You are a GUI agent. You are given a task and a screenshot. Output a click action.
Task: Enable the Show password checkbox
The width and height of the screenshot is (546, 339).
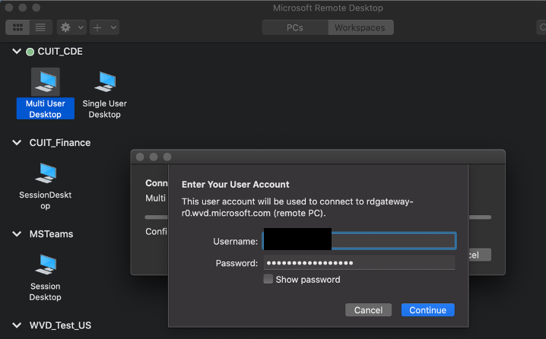click(268, 279)
